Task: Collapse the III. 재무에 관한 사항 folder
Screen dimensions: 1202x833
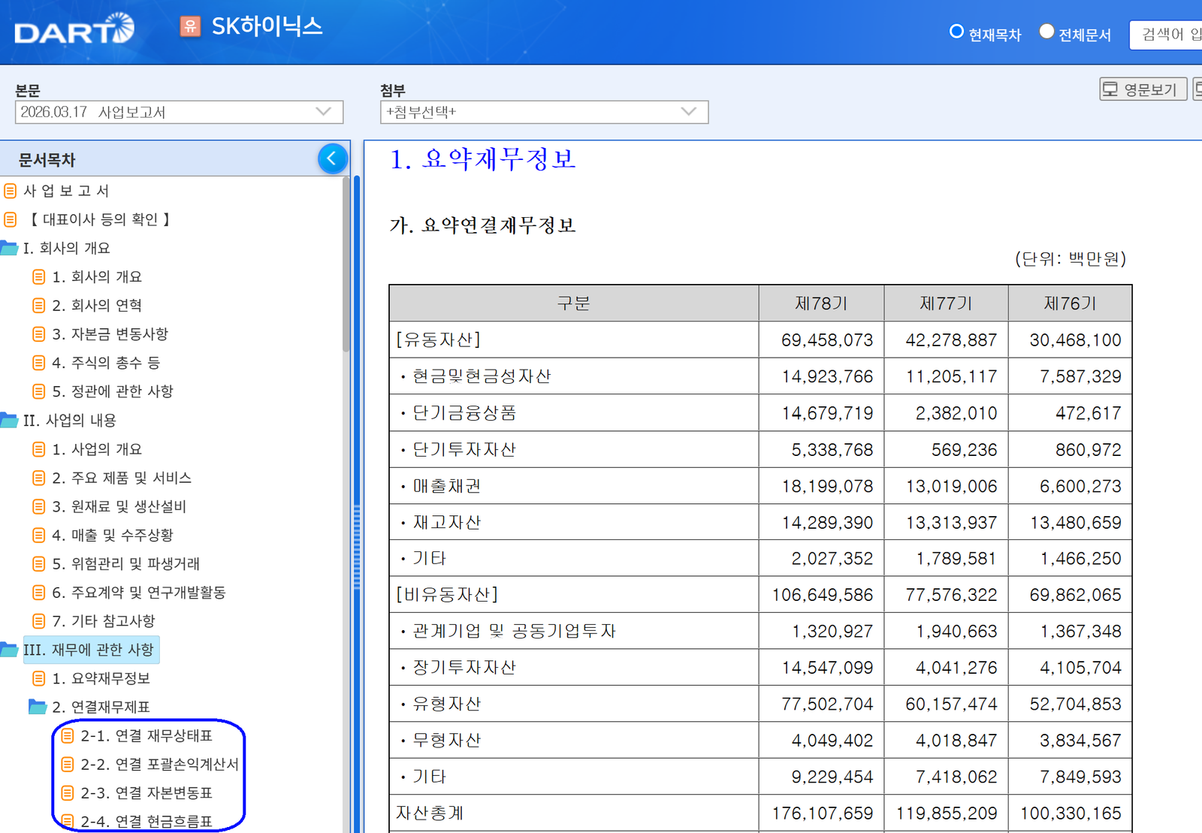Action: coord(9,650)
